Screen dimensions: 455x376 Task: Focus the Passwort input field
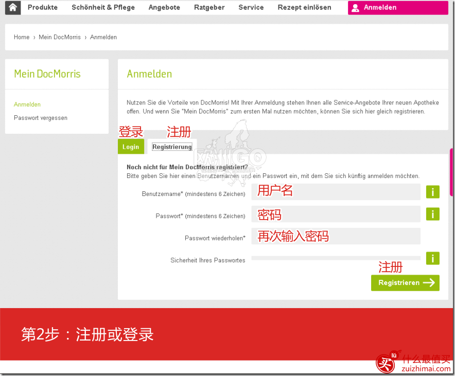coord(336,214)
